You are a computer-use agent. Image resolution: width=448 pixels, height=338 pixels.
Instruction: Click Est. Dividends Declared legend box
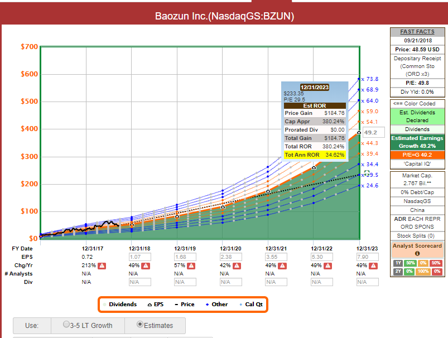pos(417,116)
